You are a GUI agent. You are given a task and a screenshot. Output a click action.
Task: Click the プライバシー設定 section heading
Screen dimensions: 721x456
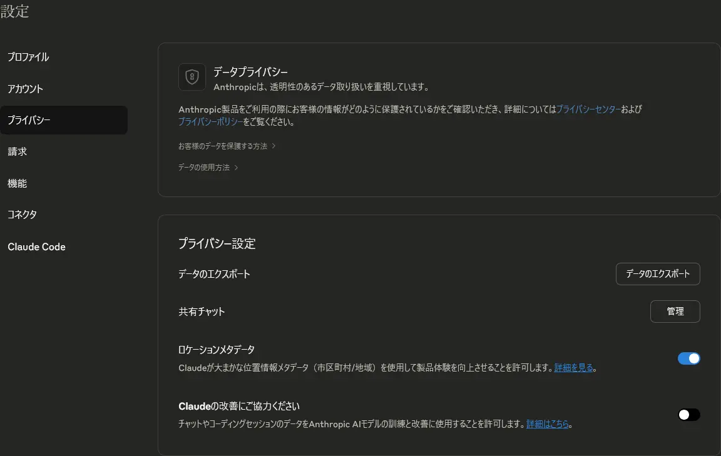tap(217, 243)
